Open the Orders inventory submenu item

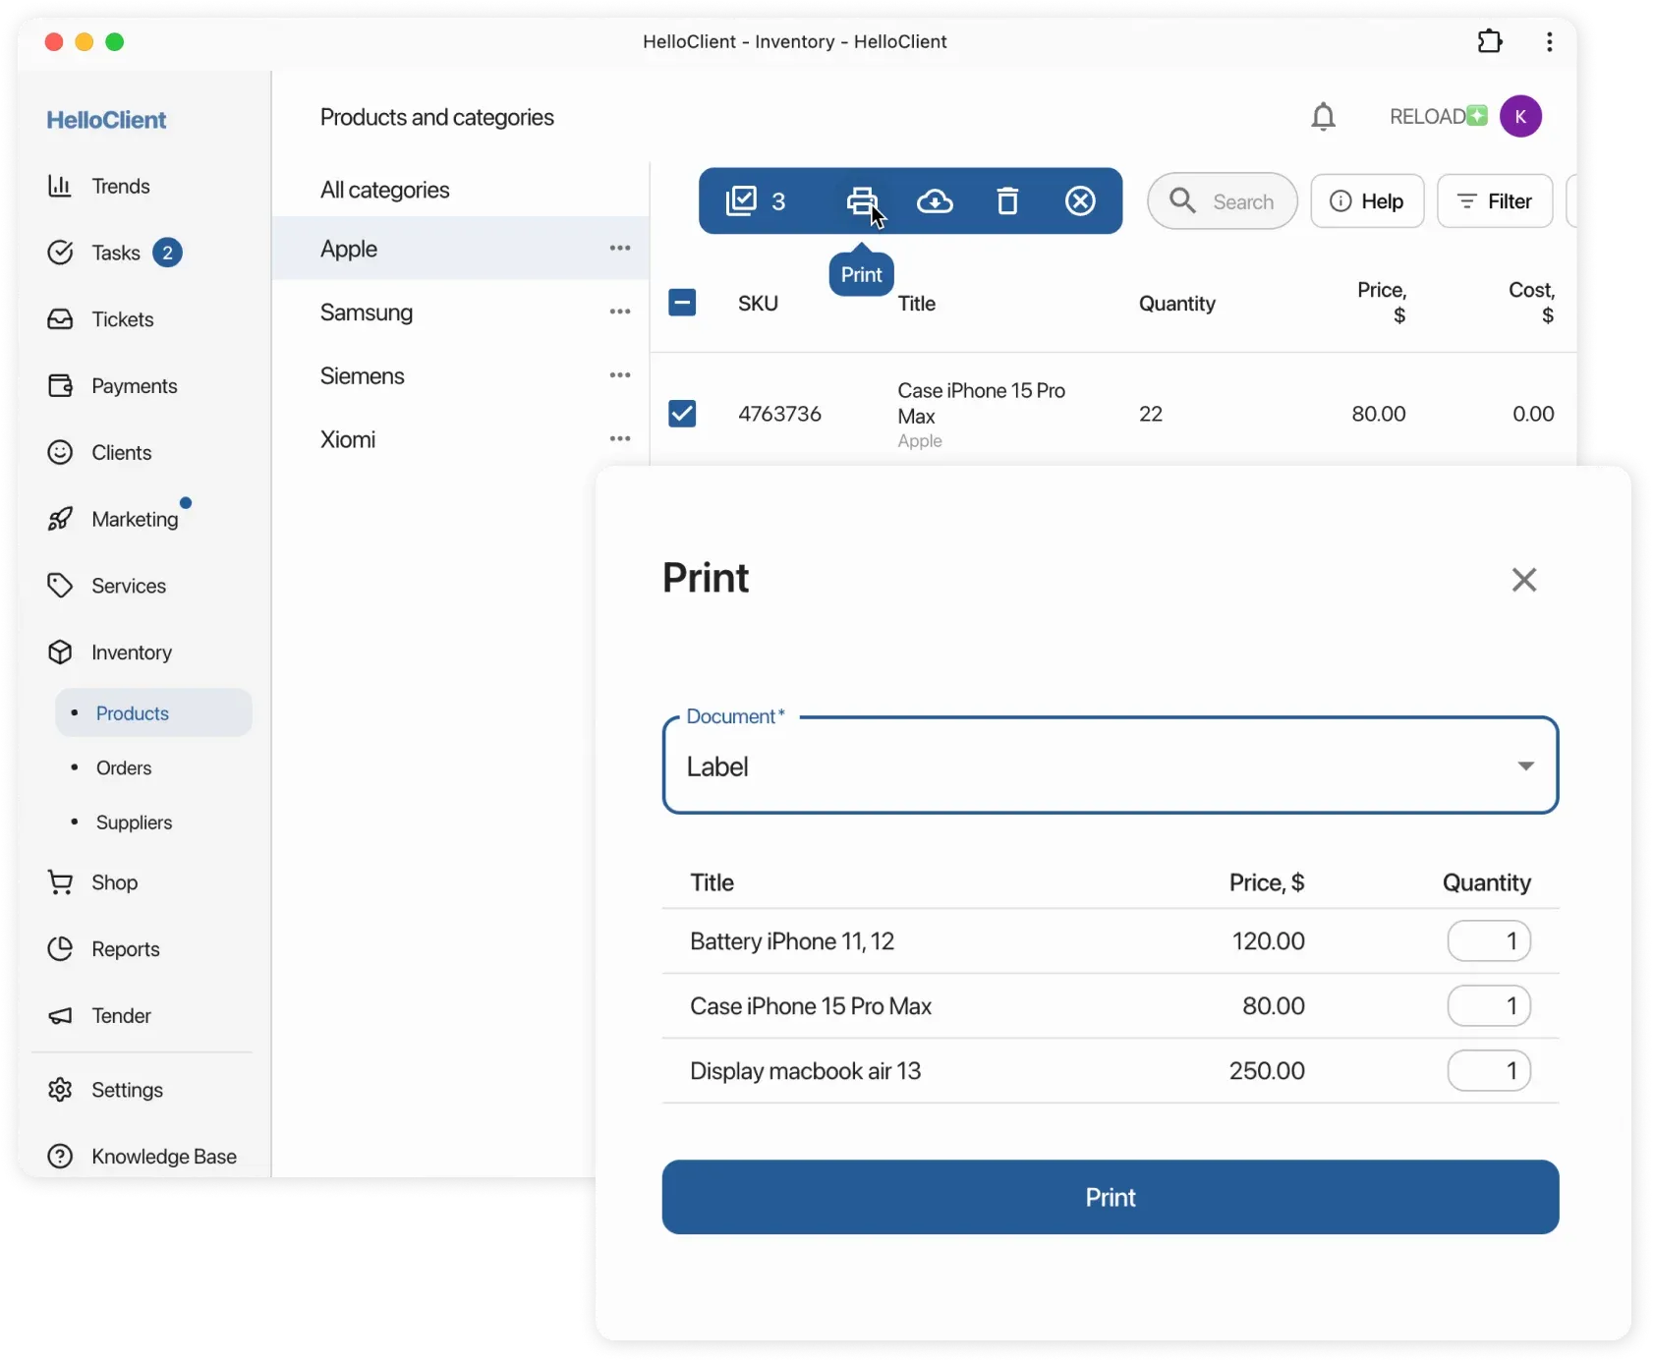(124, 768)
